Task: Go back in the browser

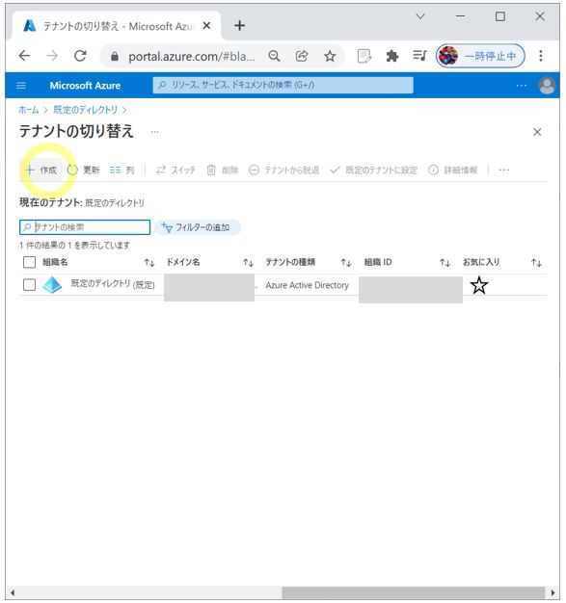Action: pos(25,56)
